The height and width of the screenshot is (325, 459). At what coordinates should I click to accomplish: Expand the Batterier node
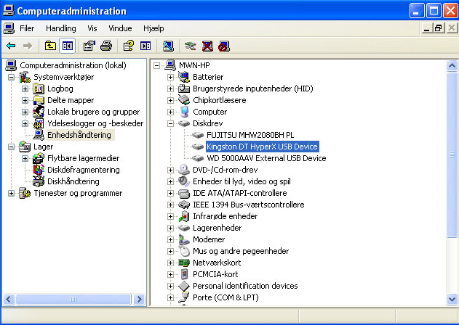[x=170, y=77]
